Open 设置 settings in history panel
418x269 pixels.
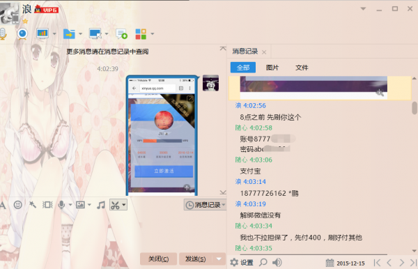pos(242,263)
